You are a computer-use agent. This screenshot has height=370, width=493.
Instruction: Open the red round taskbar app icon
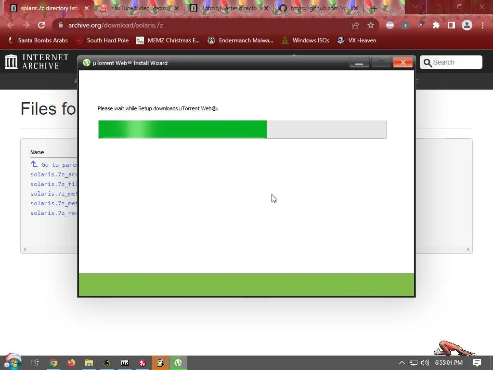(x=143, y=363)
